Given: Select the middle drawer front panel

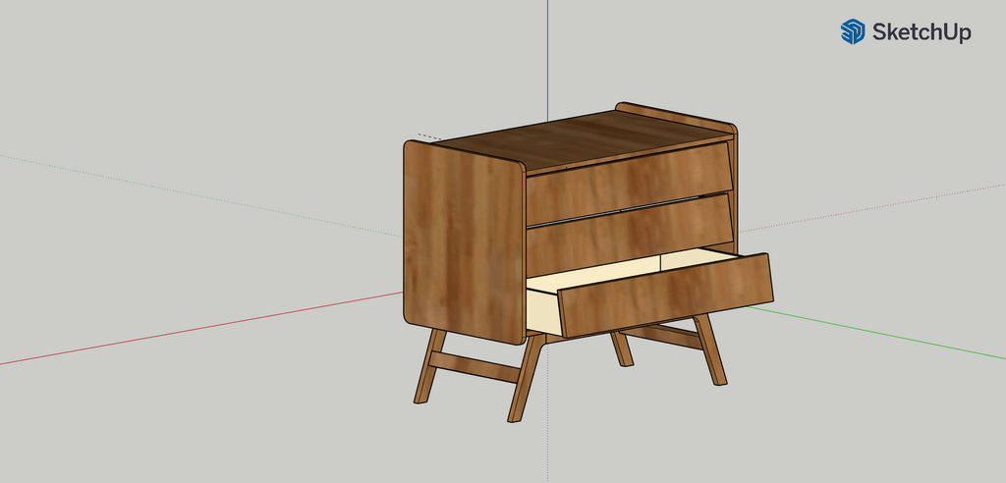Looking at the screenshot, I should click(x=629, y=235).
